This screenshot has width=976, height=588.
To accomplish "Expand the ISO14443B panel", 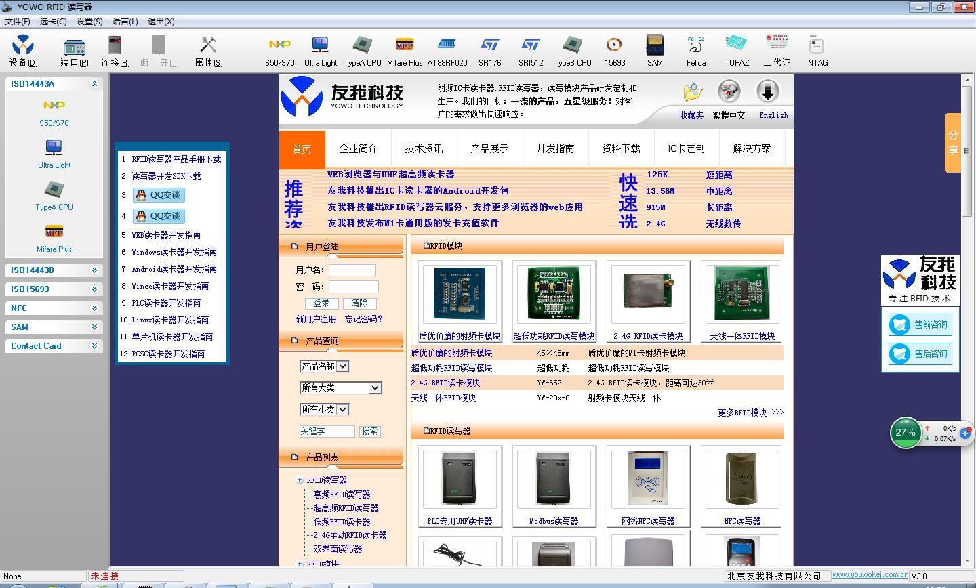I will coord(94,270).
